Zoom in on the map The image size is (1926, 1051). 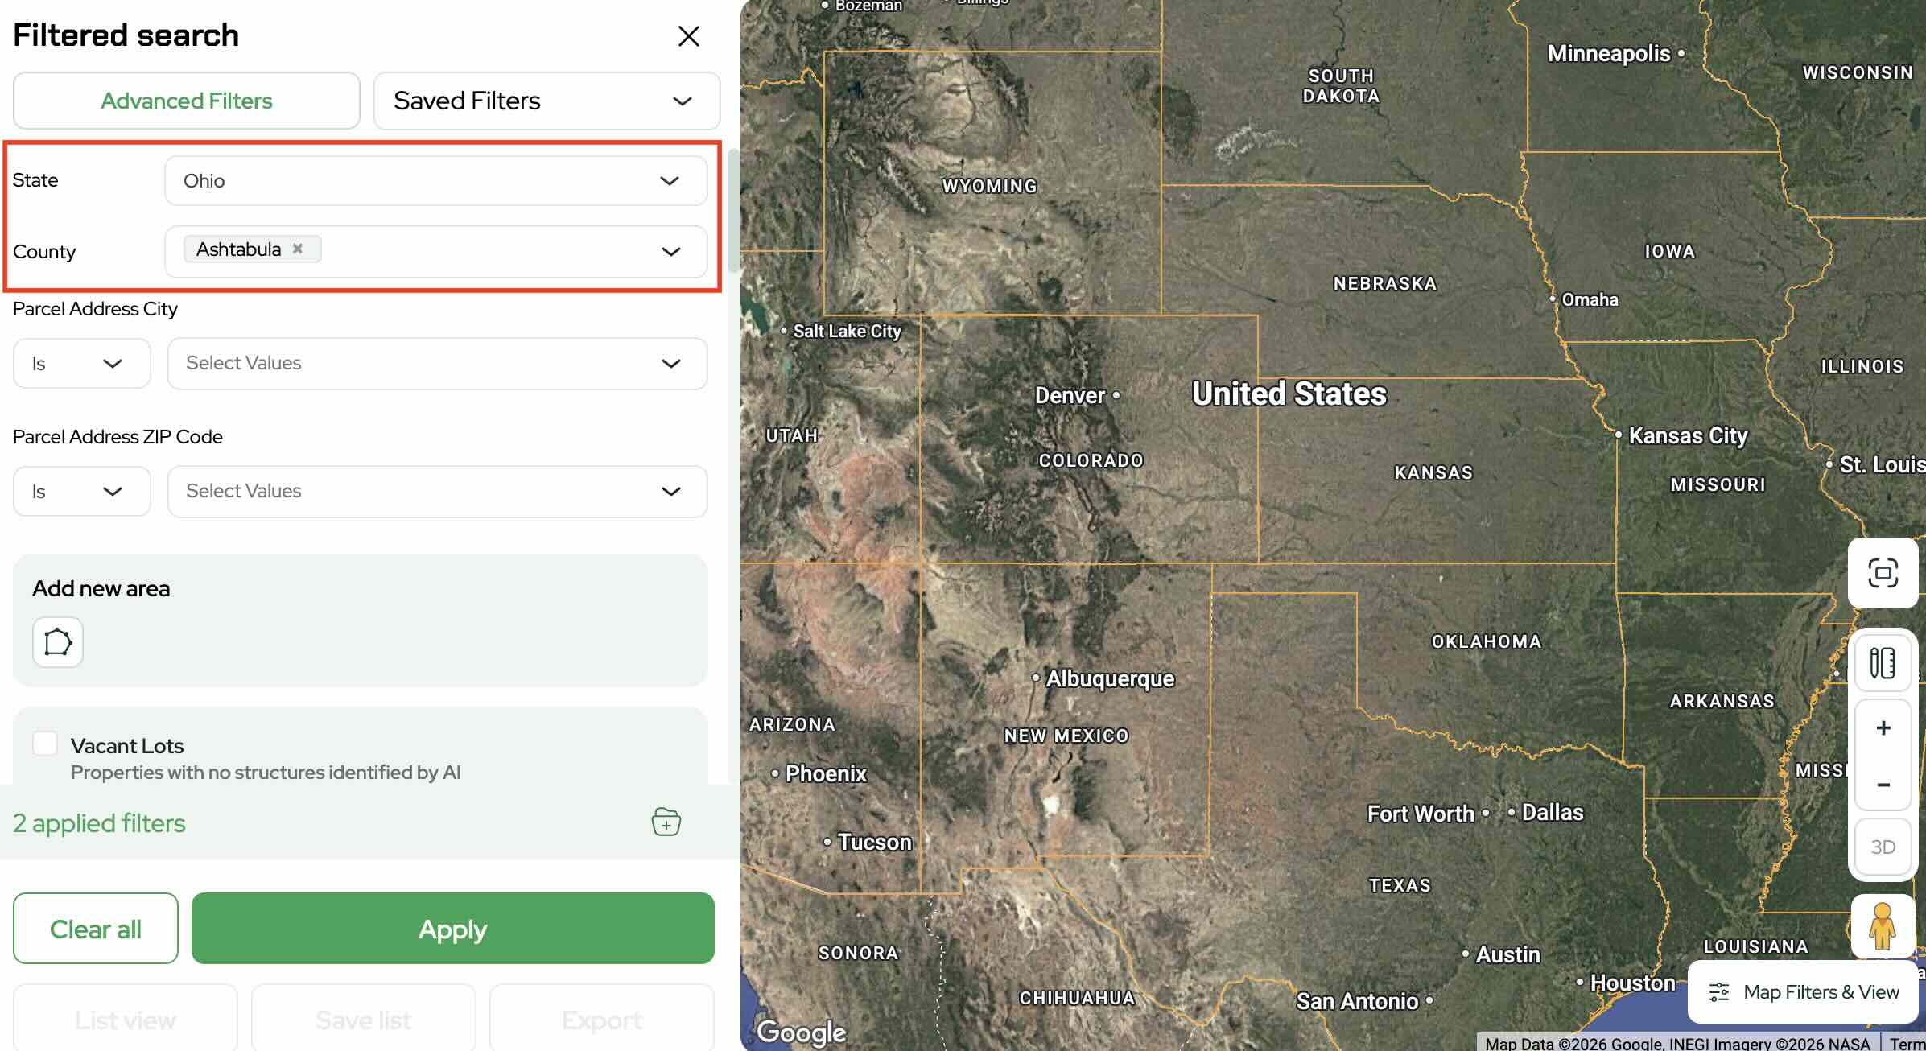point(1883,728)
